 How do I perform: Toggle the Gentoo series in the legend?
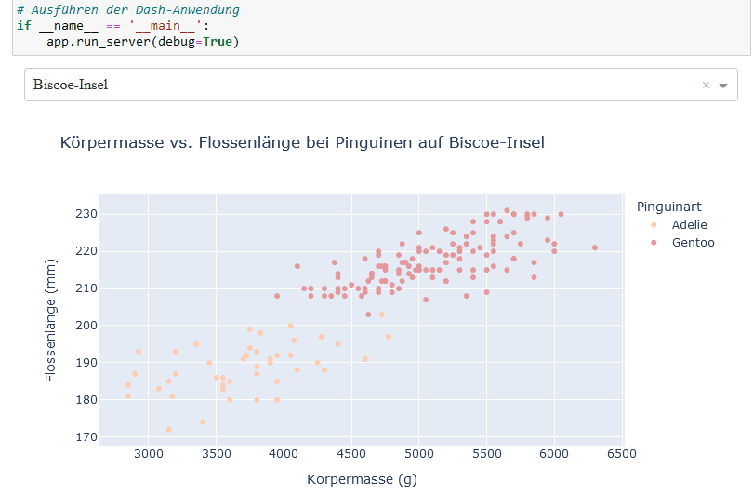693,243
